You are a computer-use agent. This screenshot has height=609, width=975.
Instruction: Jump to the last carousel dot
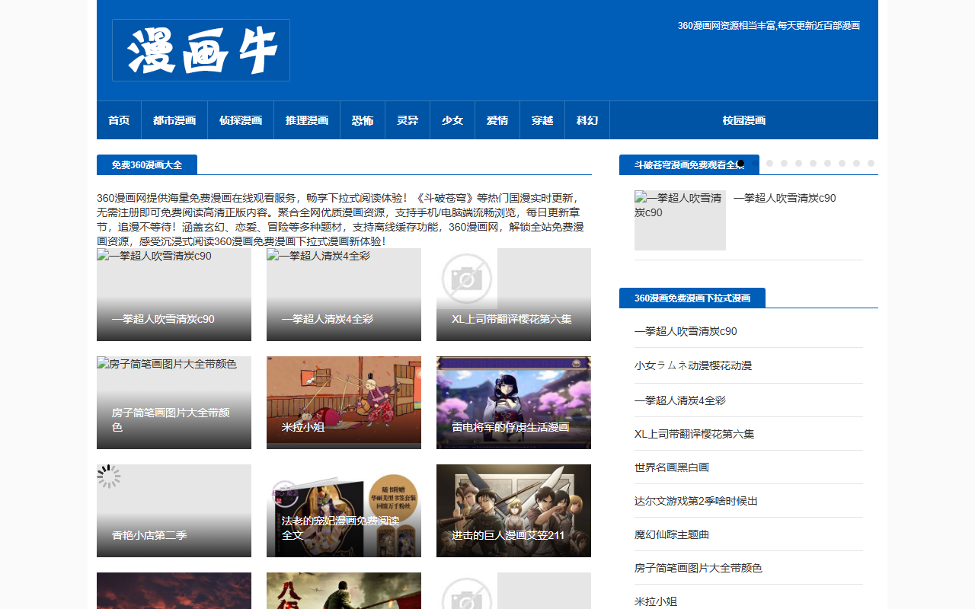pos(871,164)
